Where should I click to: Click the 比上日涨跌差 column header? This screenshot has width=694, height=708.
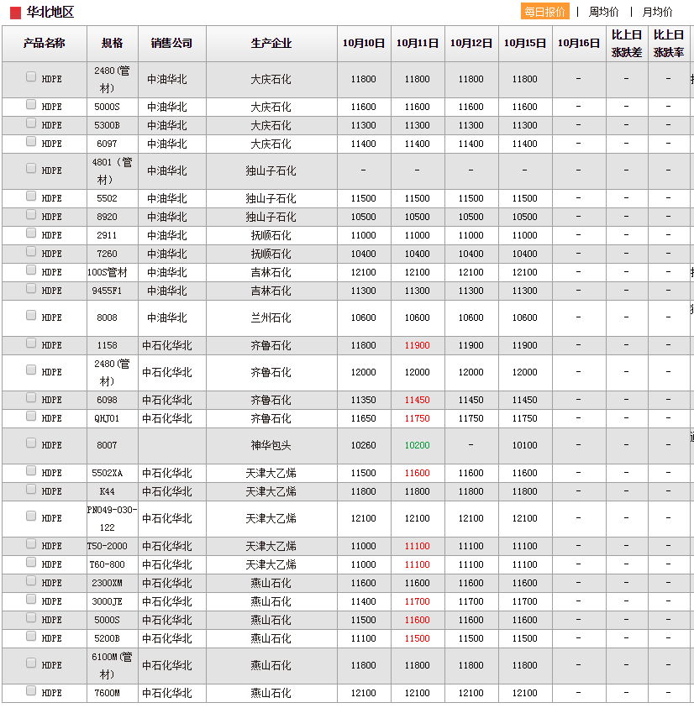(x=627, y=44)
